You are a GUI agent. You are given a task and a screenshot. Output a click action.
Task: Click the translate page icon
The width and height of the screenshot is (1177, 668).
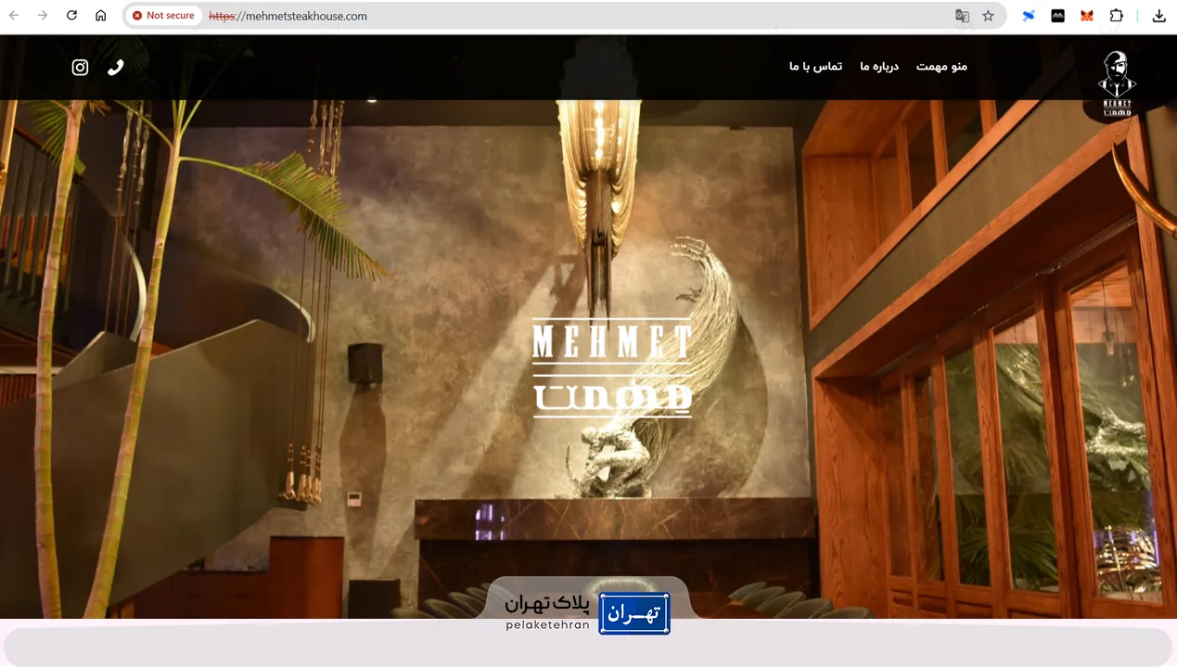click(x=962, y=16)
